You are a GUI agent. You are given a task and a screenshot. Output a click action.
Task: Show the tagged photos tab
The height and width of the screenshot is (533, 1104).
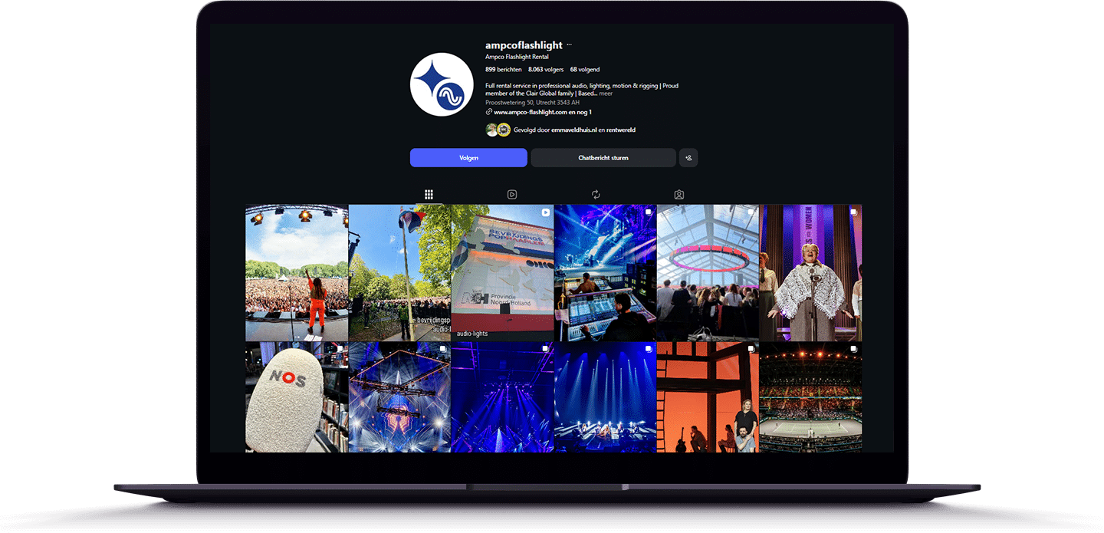click(679, 195)
